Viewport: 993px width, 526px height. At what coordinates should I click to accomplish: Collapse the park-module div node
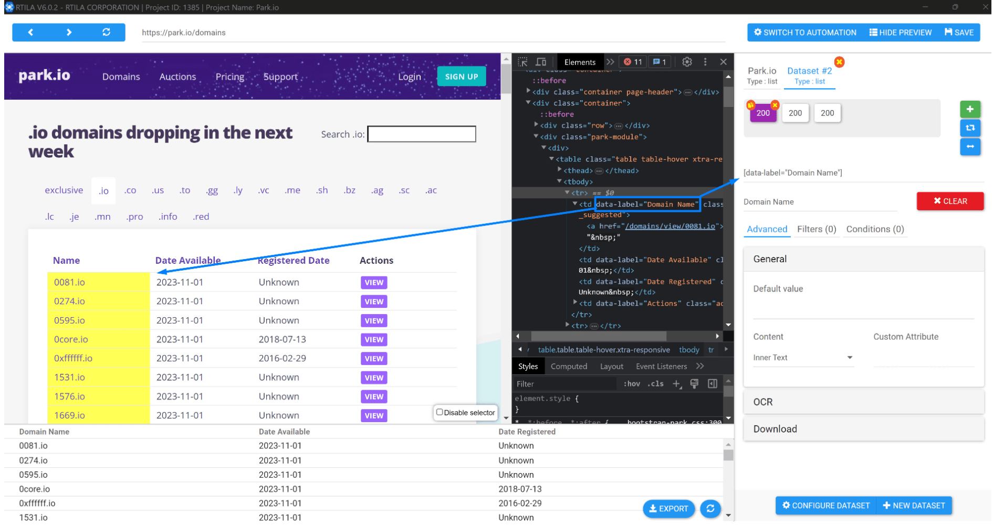536,136
